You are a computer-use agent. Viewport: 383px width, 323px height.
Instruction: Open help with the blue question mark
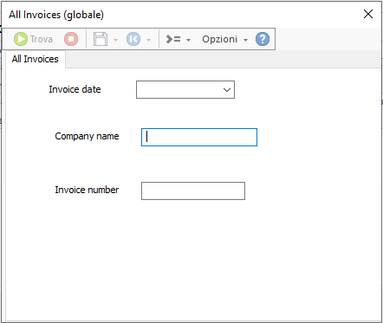pyautogui.click(x=263, y=39)
